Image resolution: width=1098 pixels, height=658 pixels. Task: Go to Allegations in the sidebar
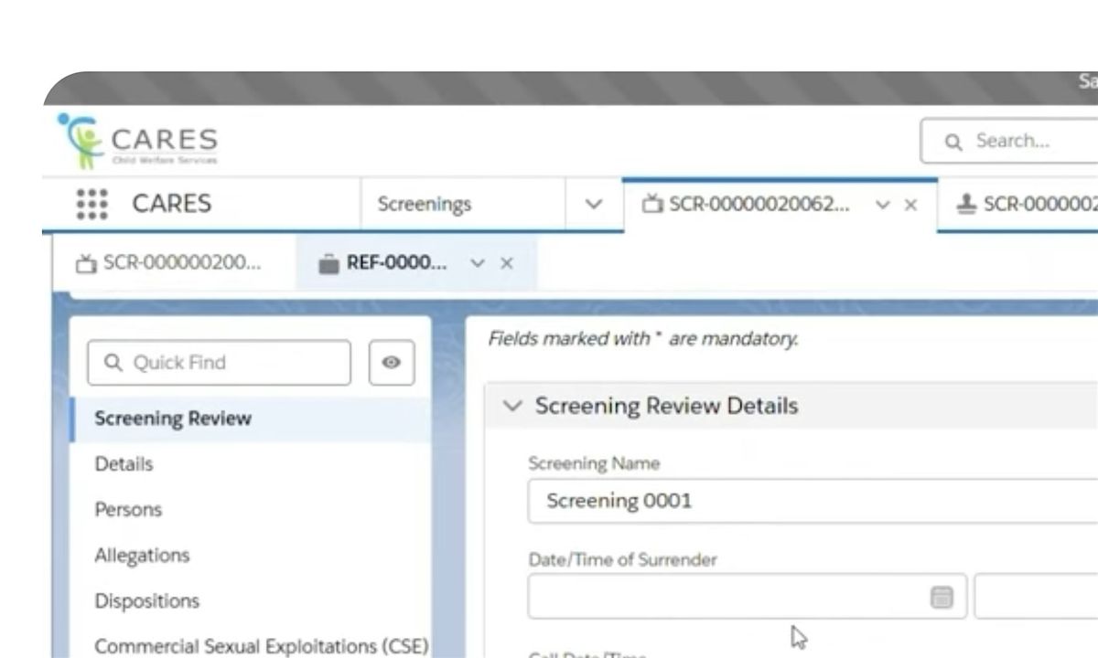(142, 556)
